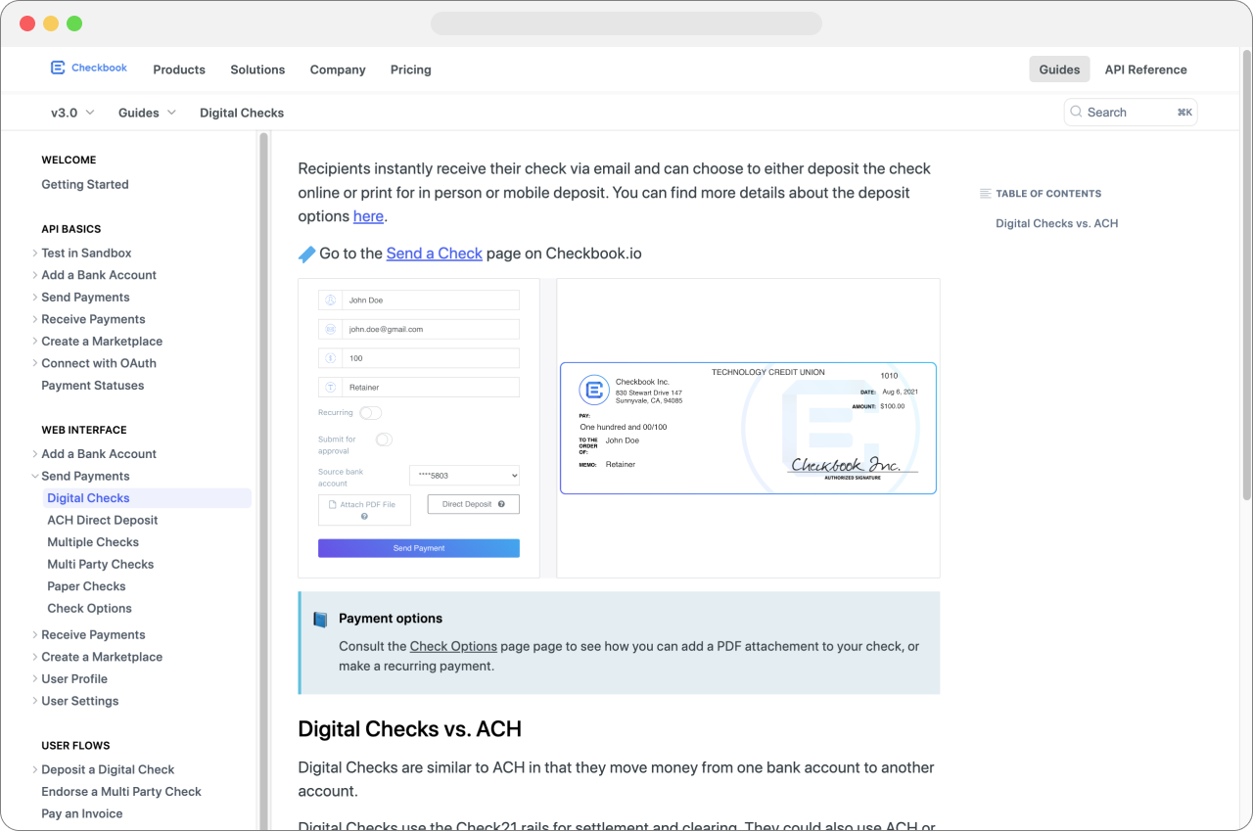This screenshot has width=1253, height=832.
Task: Expand Send Payments under API Basics
Action: pyautogui.click(x=35, y=298)
